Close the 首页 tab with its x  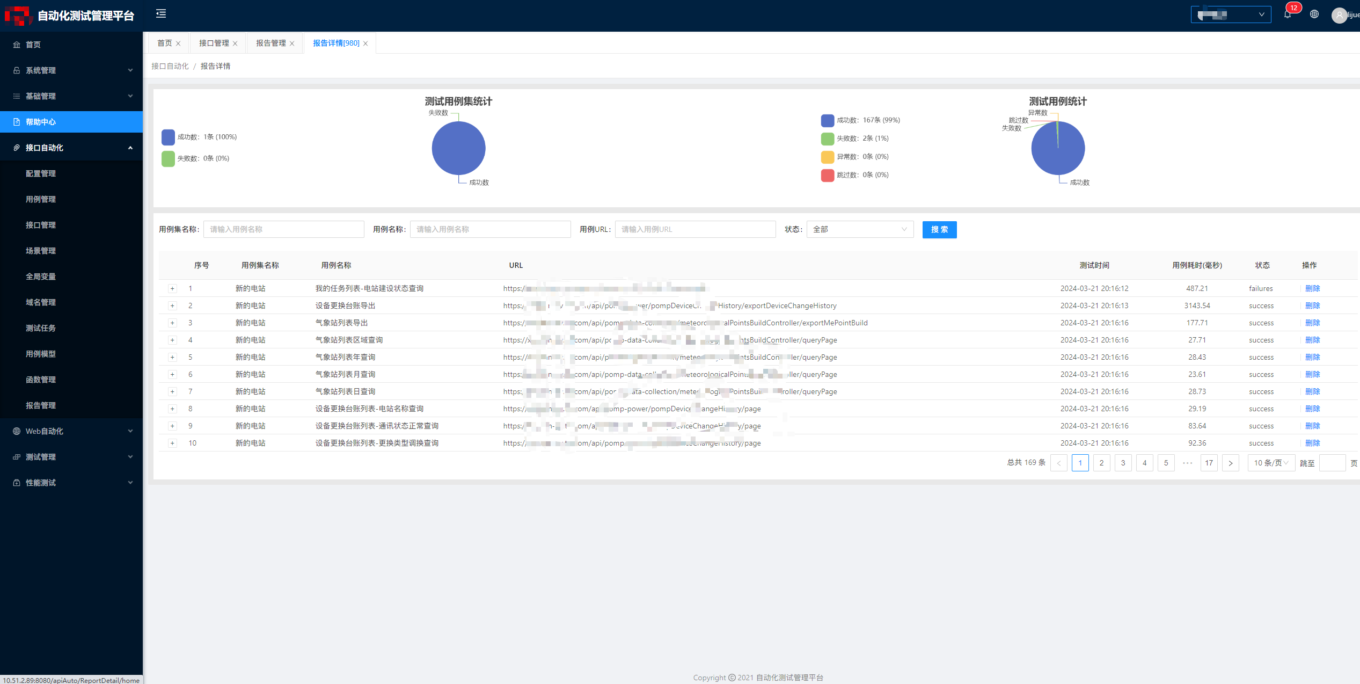point(178,43)
